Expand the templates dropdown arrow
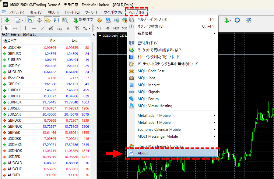The width and height of the screenshot is (274, 179). (253, 20)
